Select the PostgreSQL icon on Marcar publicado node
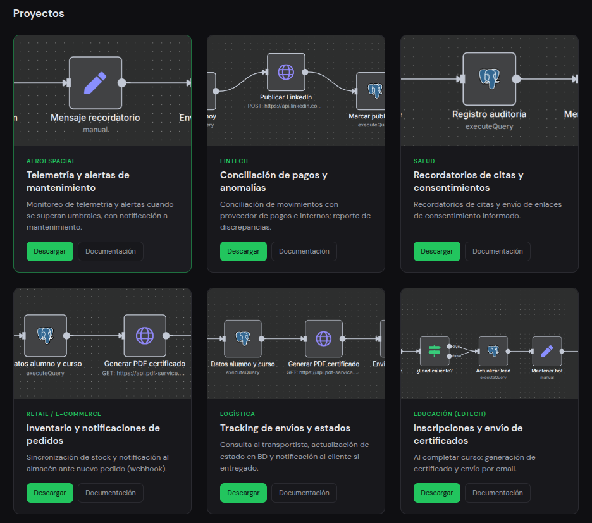Screen dimensions: 592x523 click(374, 90)
